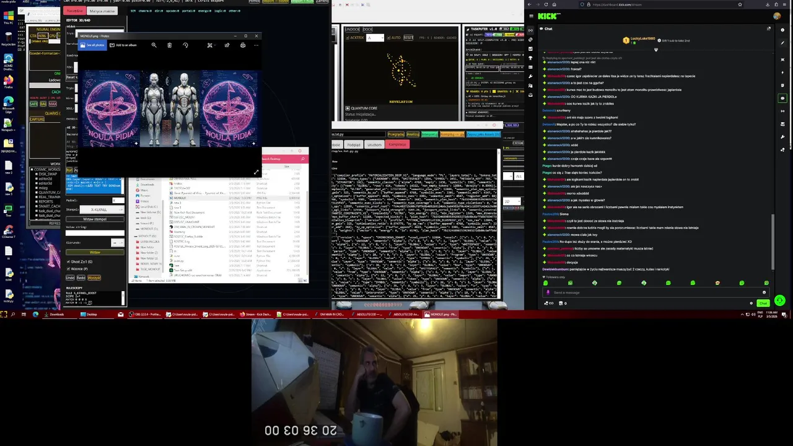793x446 pixels.
Task: Open Stempel X-KERNEL dropdown
Action: pos(102,210)
